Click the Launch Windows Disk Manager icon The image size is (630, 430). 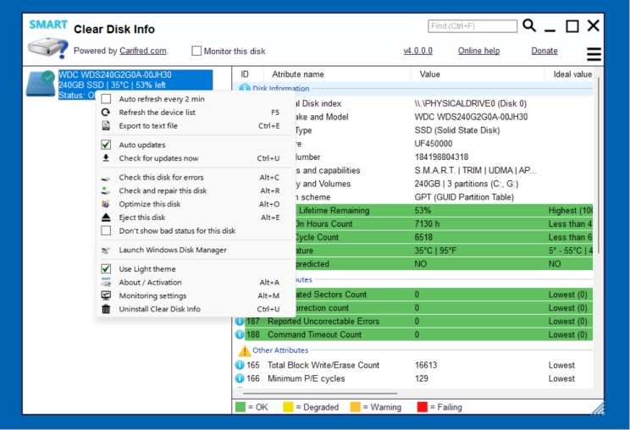coord(106,251)
